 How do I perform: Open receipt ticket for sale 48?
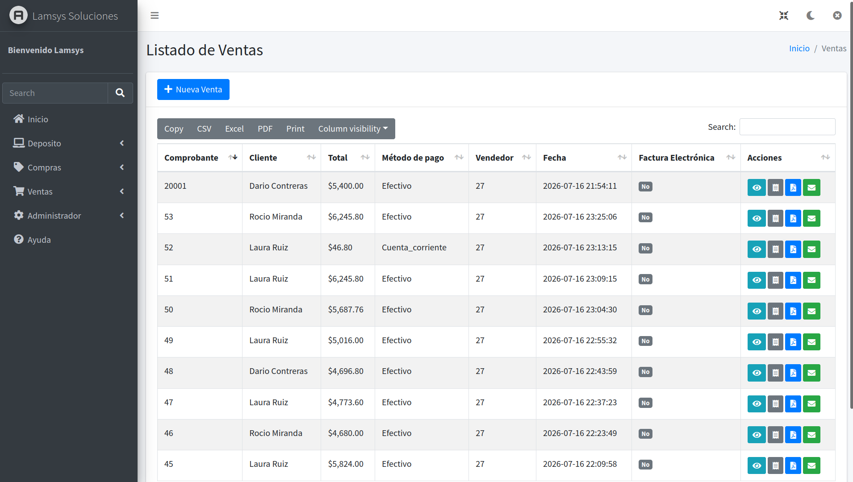(775, 373)
